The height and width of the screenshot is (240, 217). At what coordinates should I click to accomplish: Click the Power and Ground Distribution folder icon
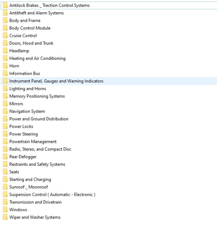5,119
